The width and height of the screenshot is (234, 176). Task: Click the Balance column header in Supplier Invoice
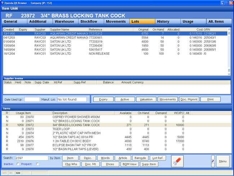(105, 82)
